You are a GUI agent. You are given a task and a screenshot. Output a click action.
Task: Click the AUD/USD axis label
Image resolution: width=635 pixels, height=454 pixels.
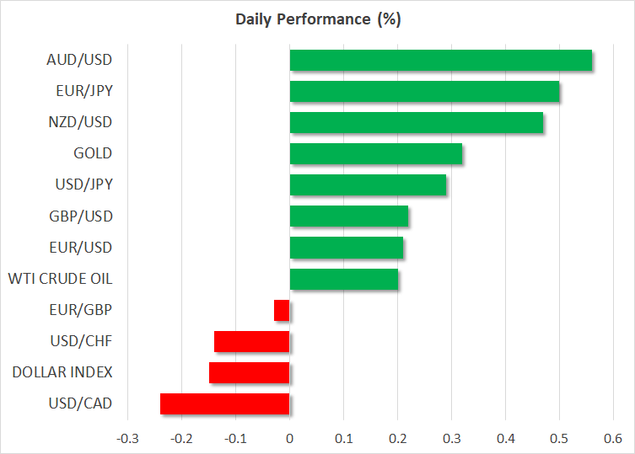coord(80,60)
